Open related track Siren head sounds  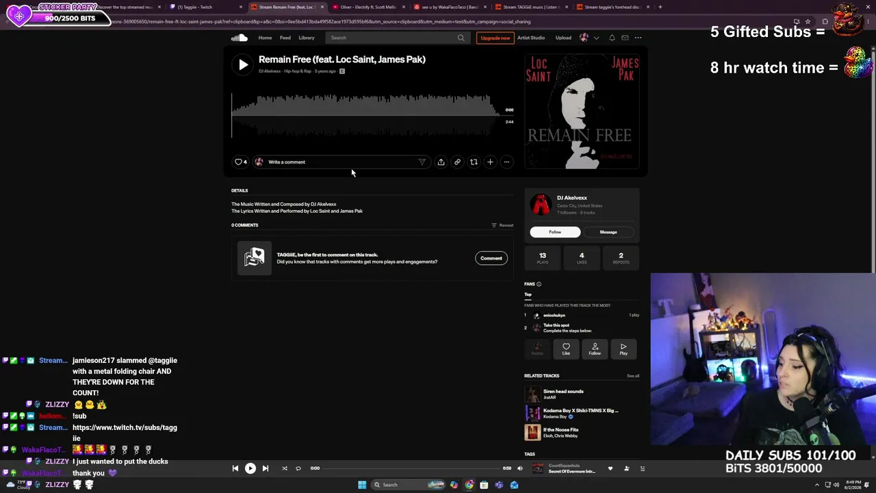click(x=563, y=392)
